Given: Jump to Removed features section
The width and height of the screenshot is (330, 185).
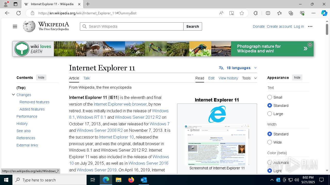Looking at the screenshot, I should (35, 102).
